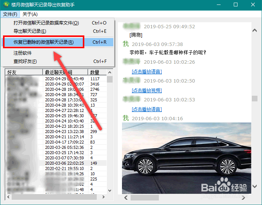Click message count 727
262x205 pixels.
tap(94, 95)
